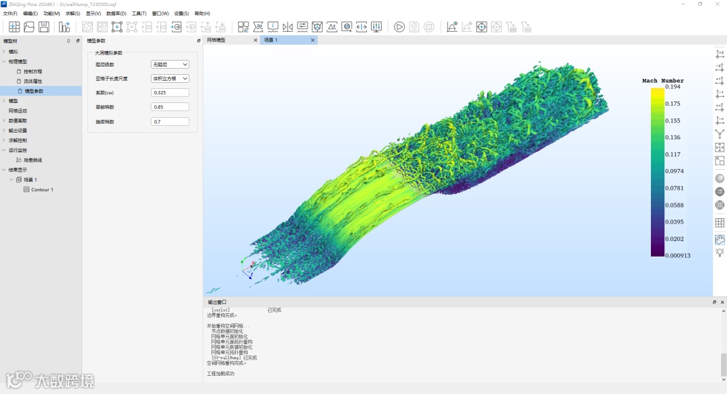Image resolution: width=727 pixels, height=394 pixels.
Task: Switch to solid sphere shading mode
Action: pyautogui.click(x=720, y=178)
